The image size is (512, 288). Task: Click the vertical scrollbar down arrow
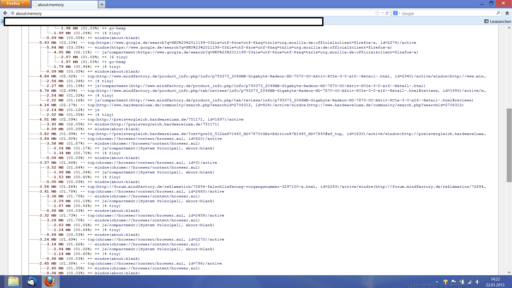[509, 272]
